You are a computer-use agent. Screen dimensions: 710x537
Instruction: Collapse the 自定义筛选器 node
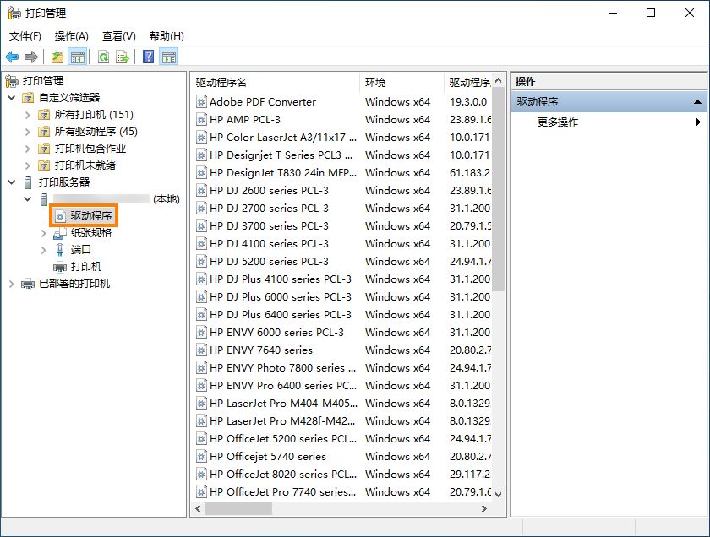tap(12, 98)
